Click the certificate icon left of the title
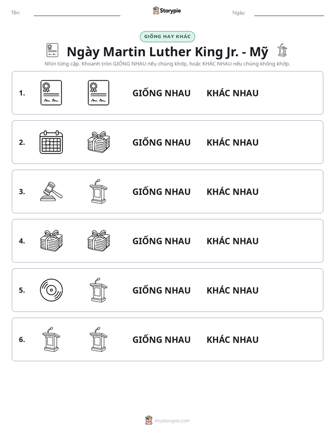Screen dimensions: 335x434 [x=52, y=50]
